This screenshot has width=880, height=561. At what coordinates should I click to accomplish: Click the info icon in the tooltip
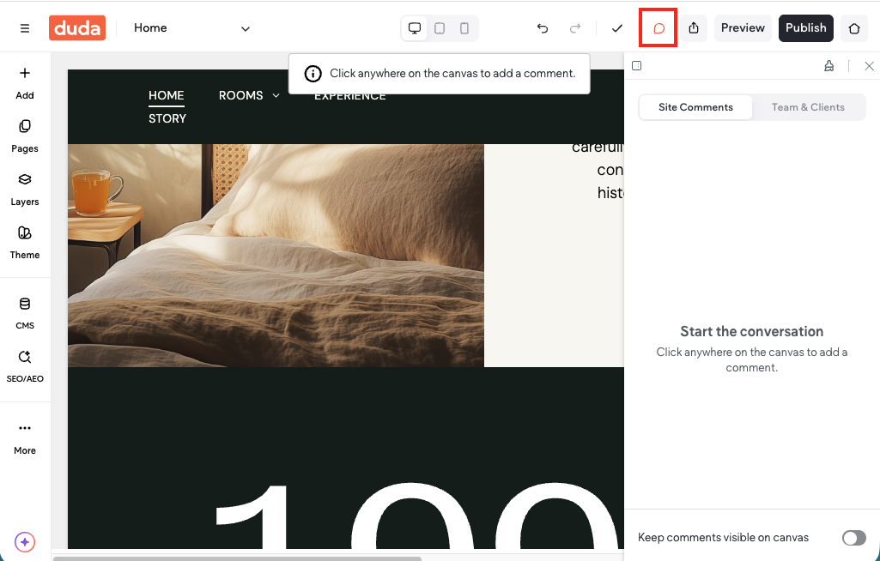[313, 74]
